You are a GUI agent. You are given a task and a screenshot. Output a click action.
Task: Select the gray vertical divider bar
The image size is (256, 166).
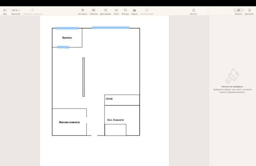(x=84, y=77)
